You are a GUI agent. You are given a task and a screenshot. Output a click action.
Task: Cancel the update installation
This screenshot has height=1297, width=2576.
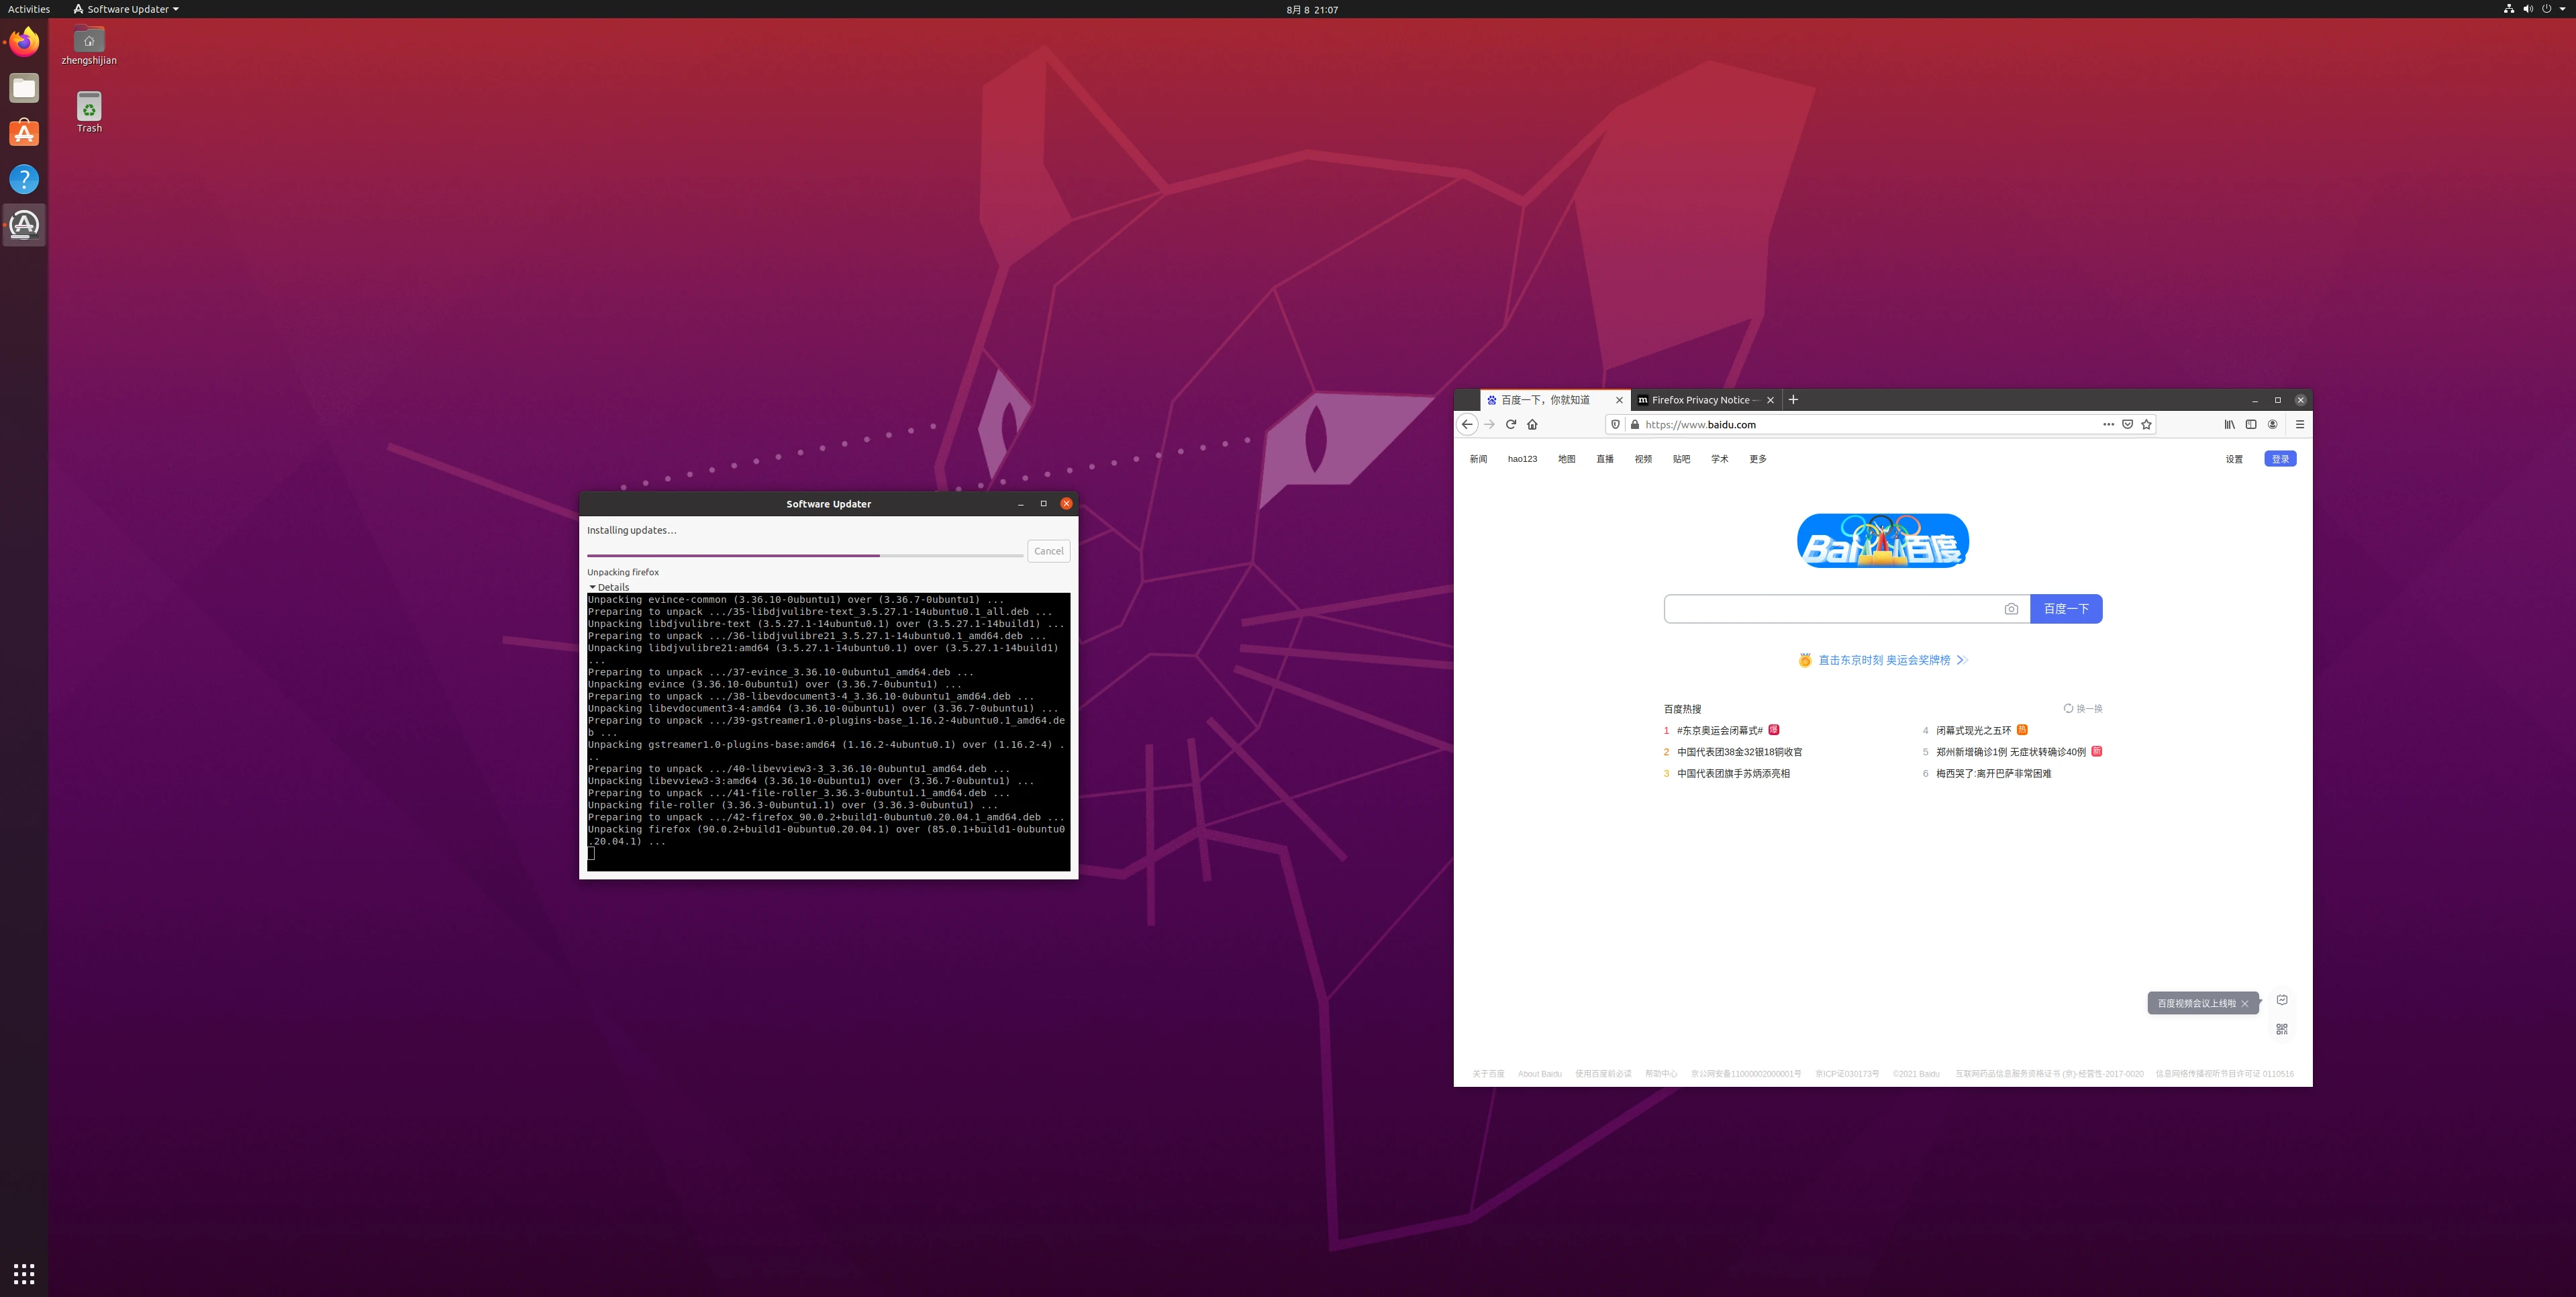(x=1048, y=551)
